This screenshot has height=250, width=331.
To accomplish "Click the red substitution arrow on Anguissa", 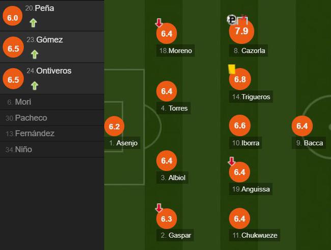I will [x=232, y=161].
